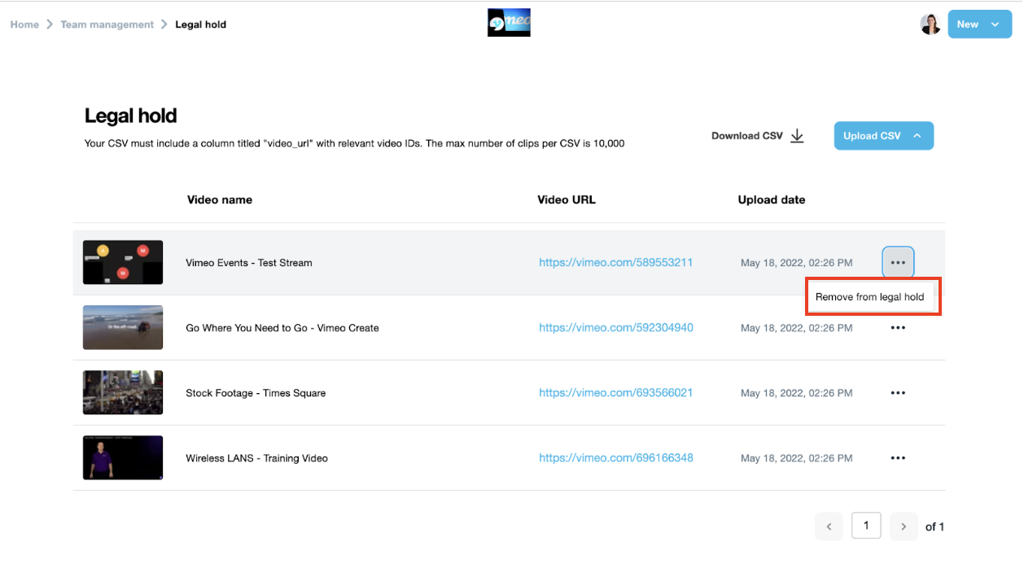Screen dimensions: 1024x573
Task: Navigate to Home breadcrumb
Action: (x=24, y=24)
